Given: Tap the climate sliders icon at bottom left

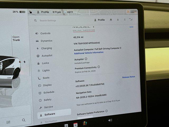Looking at the screenshot, I should pyautogui.click(x=8, y=122).
